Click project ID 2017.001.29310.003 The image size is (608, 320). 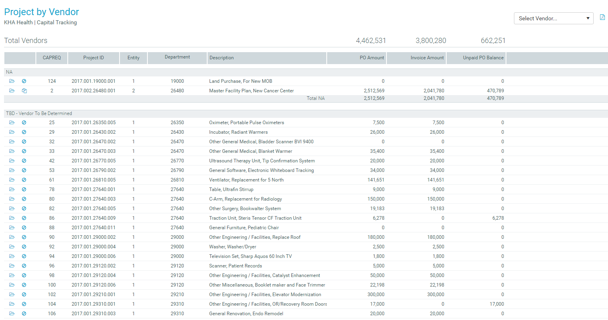tap(94, 314)
